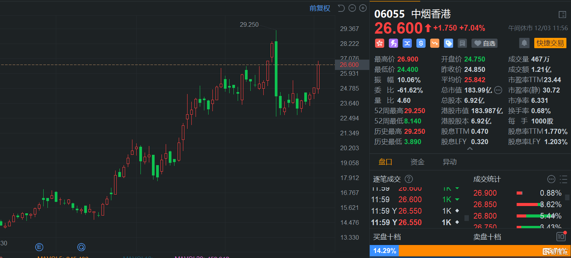Collapse the quote details with chevron
The image size is (571, 258).
pyautogui.click(x=470, y=149)
